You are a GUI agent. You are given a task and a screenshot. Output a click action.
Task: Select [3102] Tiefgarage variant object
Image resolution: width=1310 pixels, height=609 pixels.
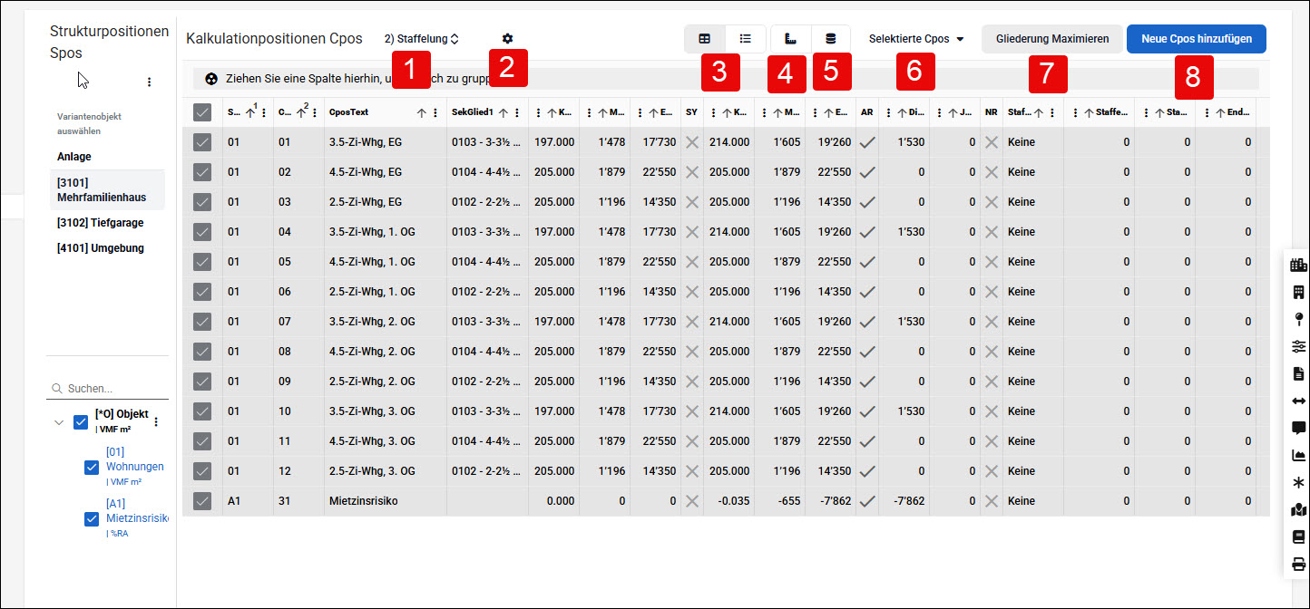(x=100, y=223)
